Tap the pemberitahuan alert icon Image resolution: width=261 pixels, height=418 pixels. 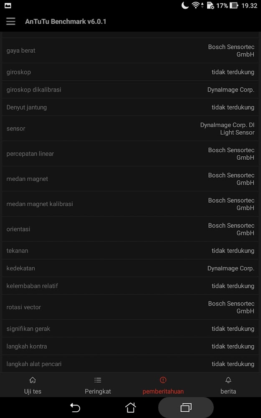point(163,380)
